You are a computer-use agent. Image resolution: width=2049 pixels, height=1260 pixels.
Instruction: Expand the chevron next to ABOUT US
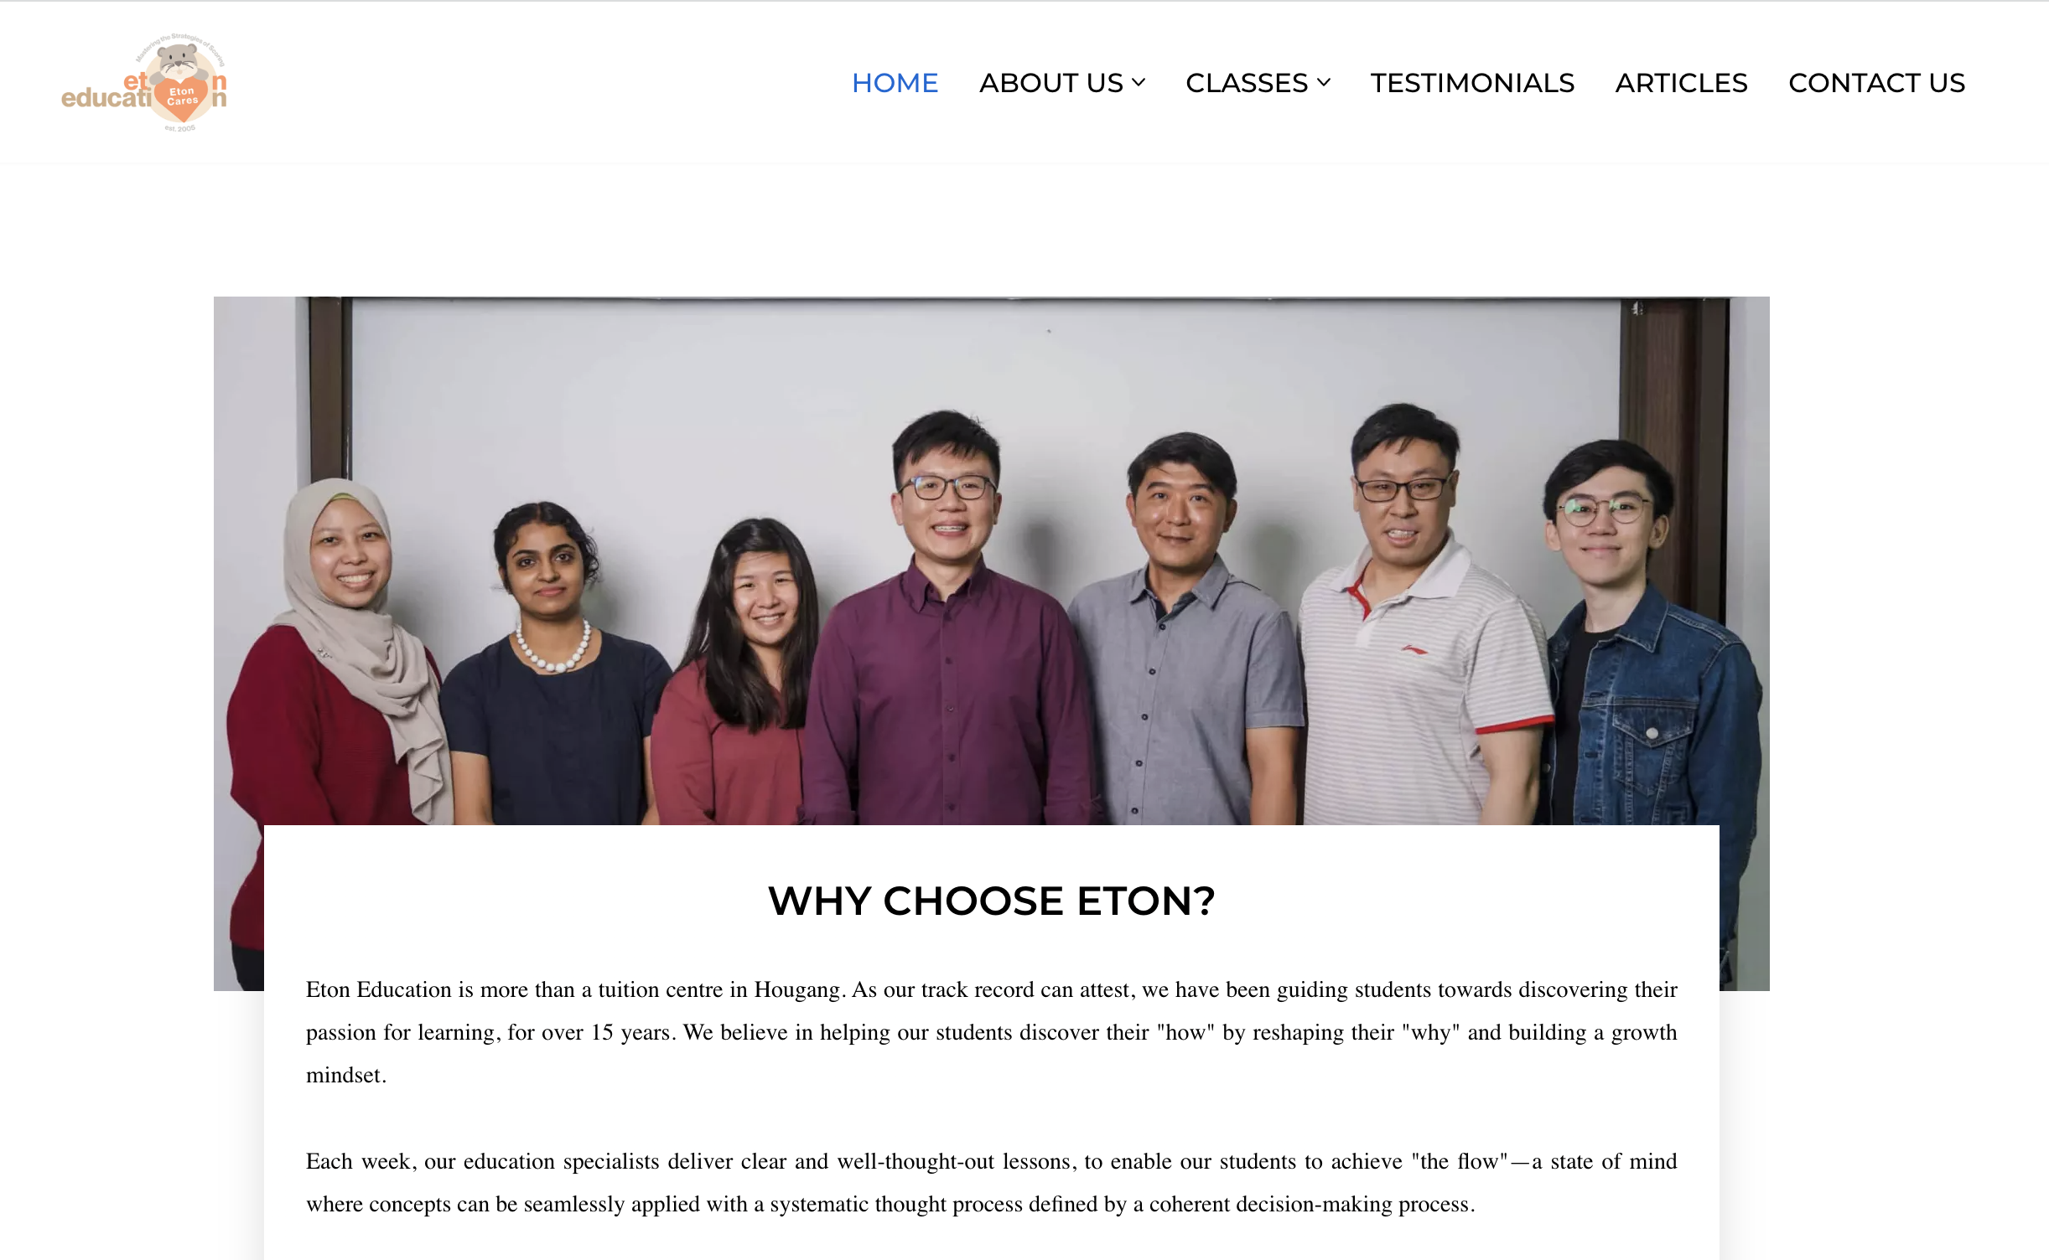(1138, 82)
